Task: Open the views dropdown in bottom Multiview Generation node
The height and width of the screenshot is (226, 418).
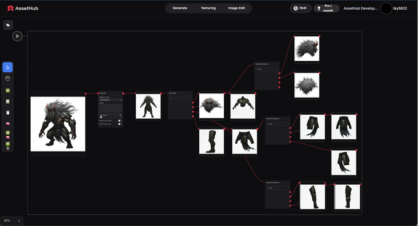Action: 277,188
